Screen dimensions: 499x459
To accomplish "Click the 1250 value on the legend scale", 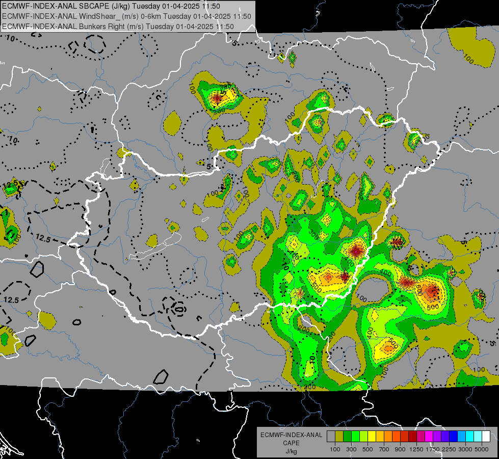I will (x=416, y=449).
